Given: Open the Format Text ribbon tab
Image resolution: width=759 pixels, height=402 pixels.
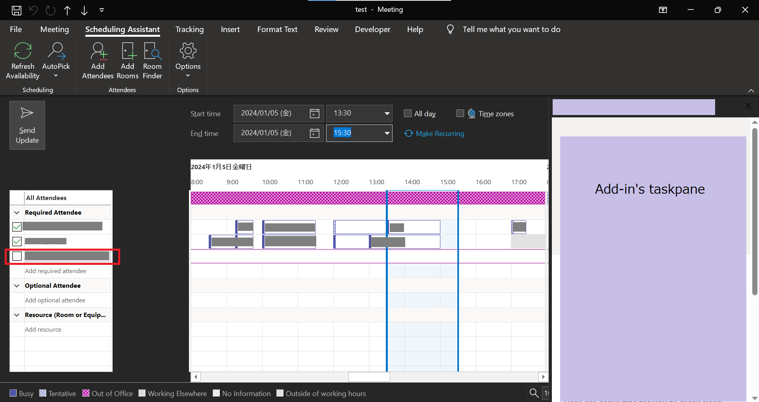Looking at the screenshot, I should point(277,29).
